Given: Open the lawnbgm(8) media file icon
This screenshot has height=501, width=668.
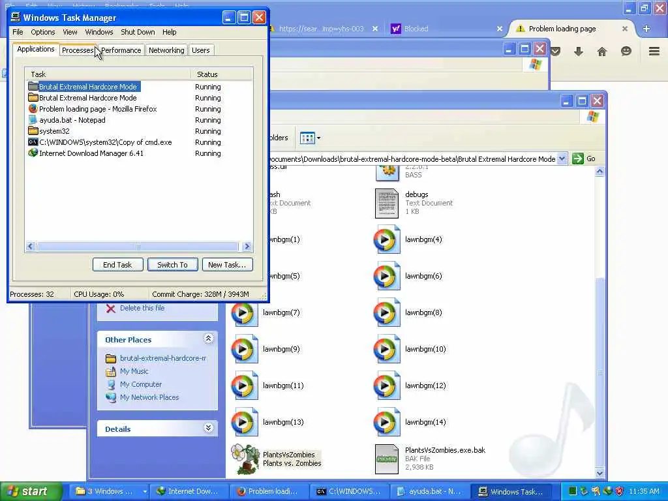Looking at the screenshot, I should 386,312.
